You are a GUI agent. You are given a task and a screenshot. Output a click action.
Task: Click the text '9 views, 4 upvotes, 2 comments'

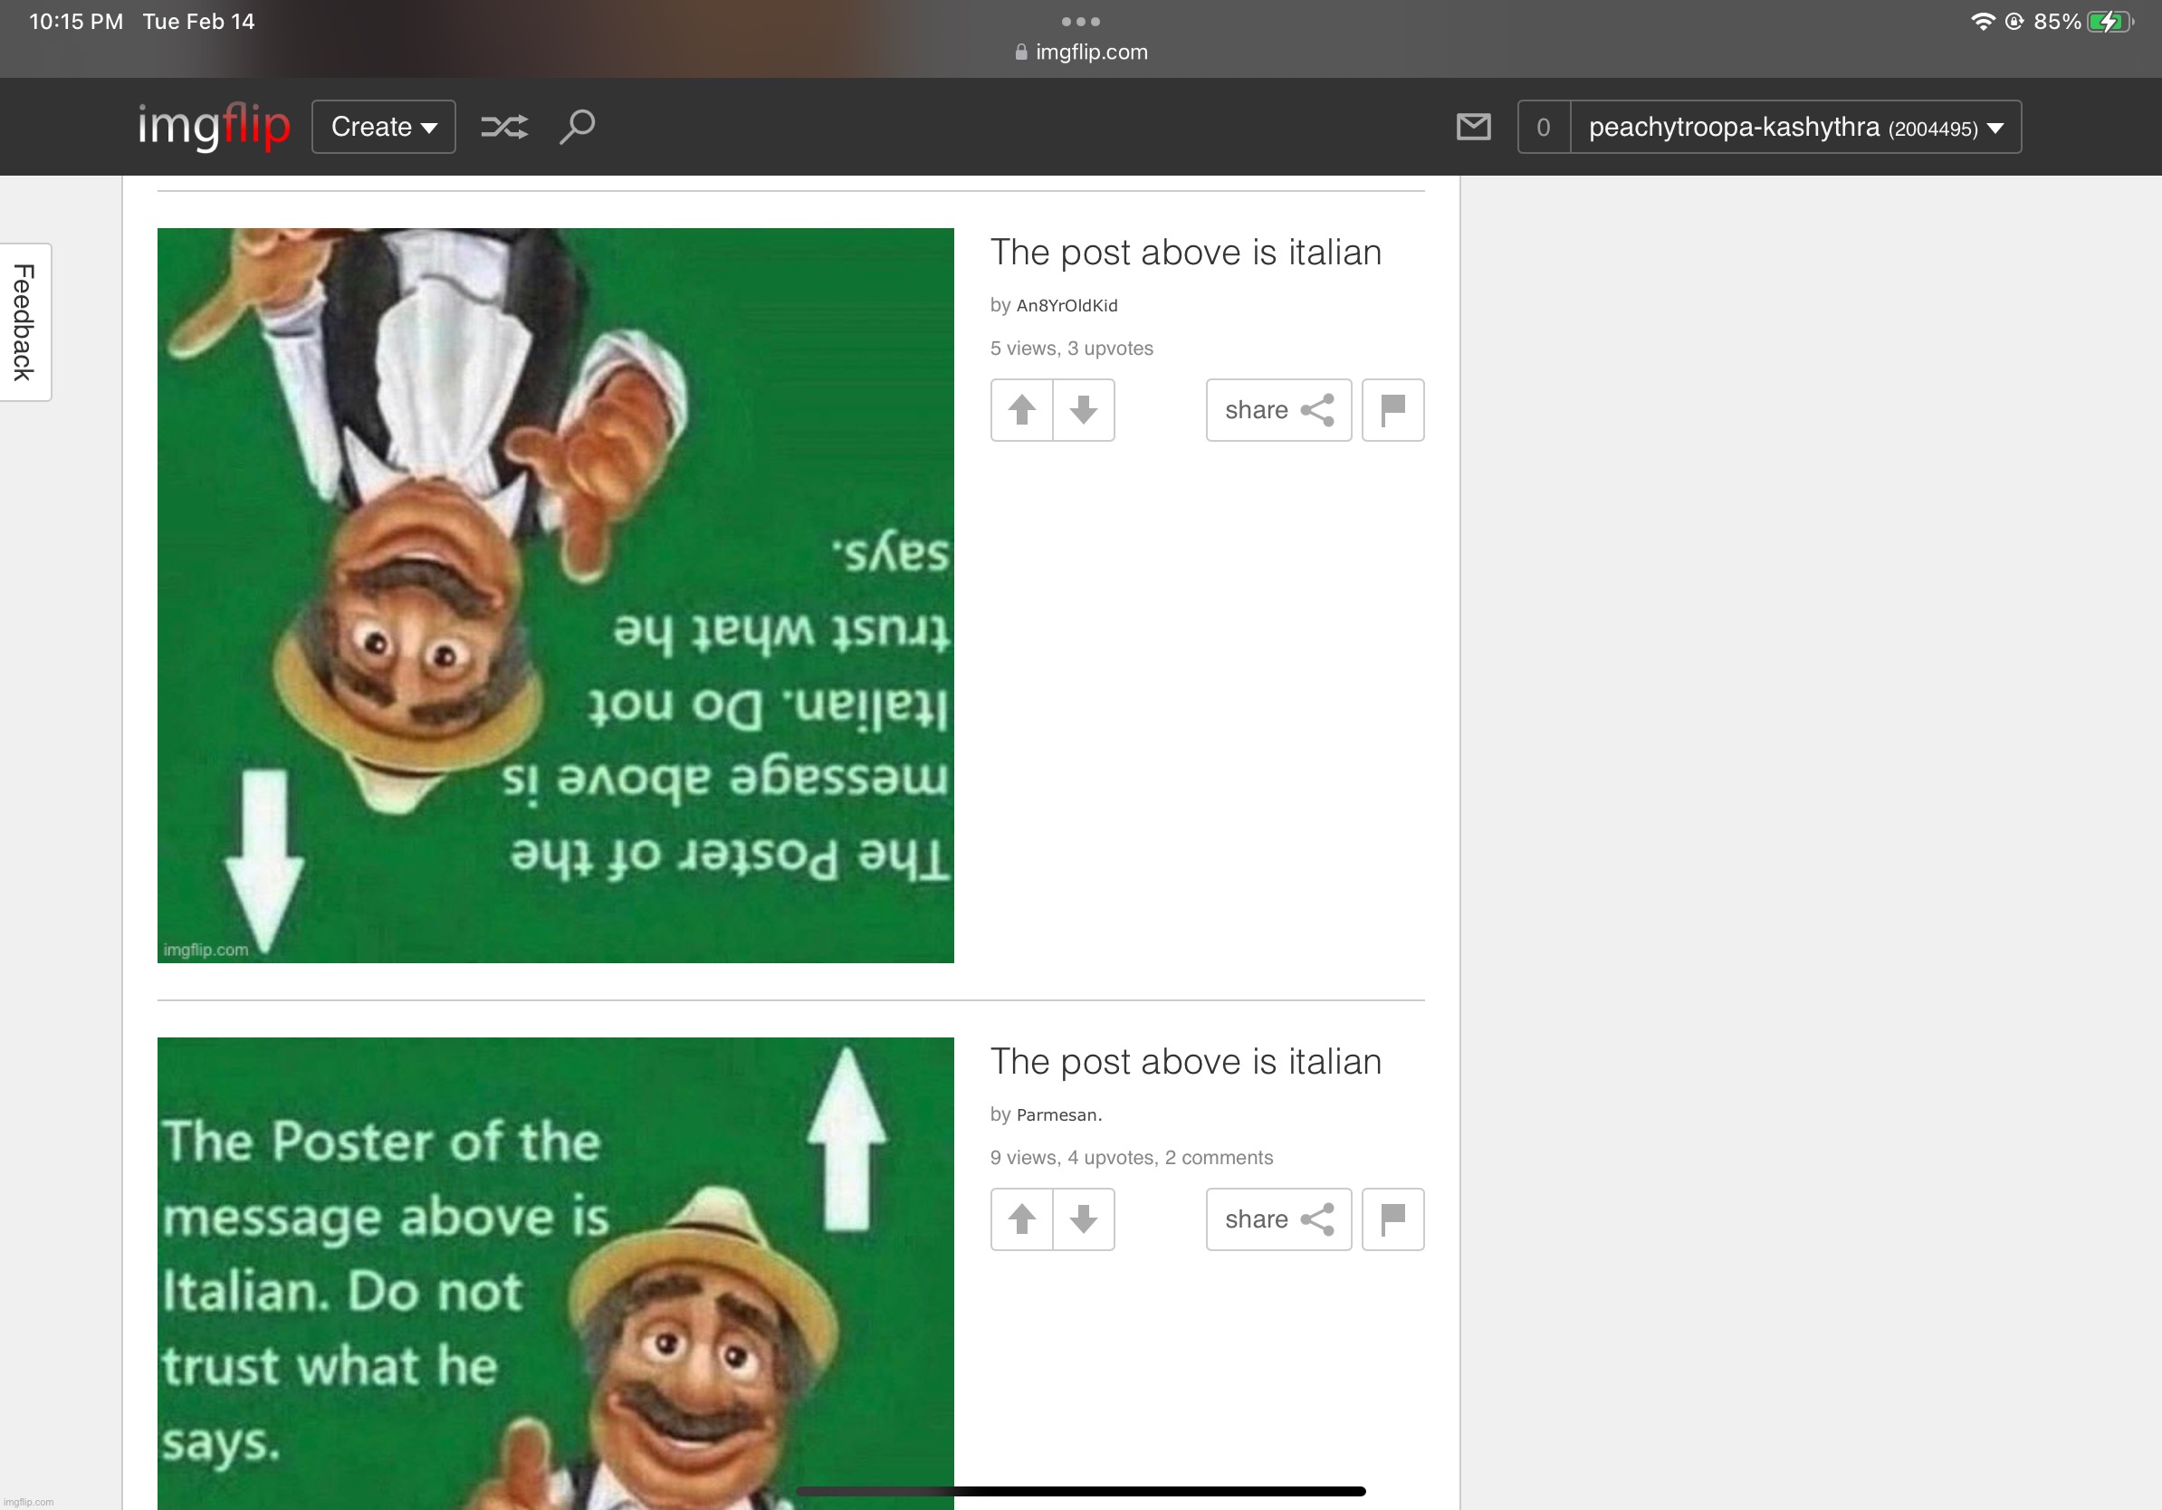(1131, 1157)
